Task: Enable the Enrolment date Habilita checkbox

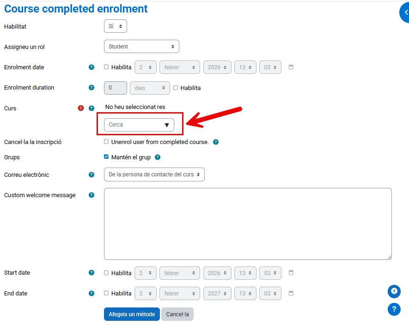Action: (106, 67)
